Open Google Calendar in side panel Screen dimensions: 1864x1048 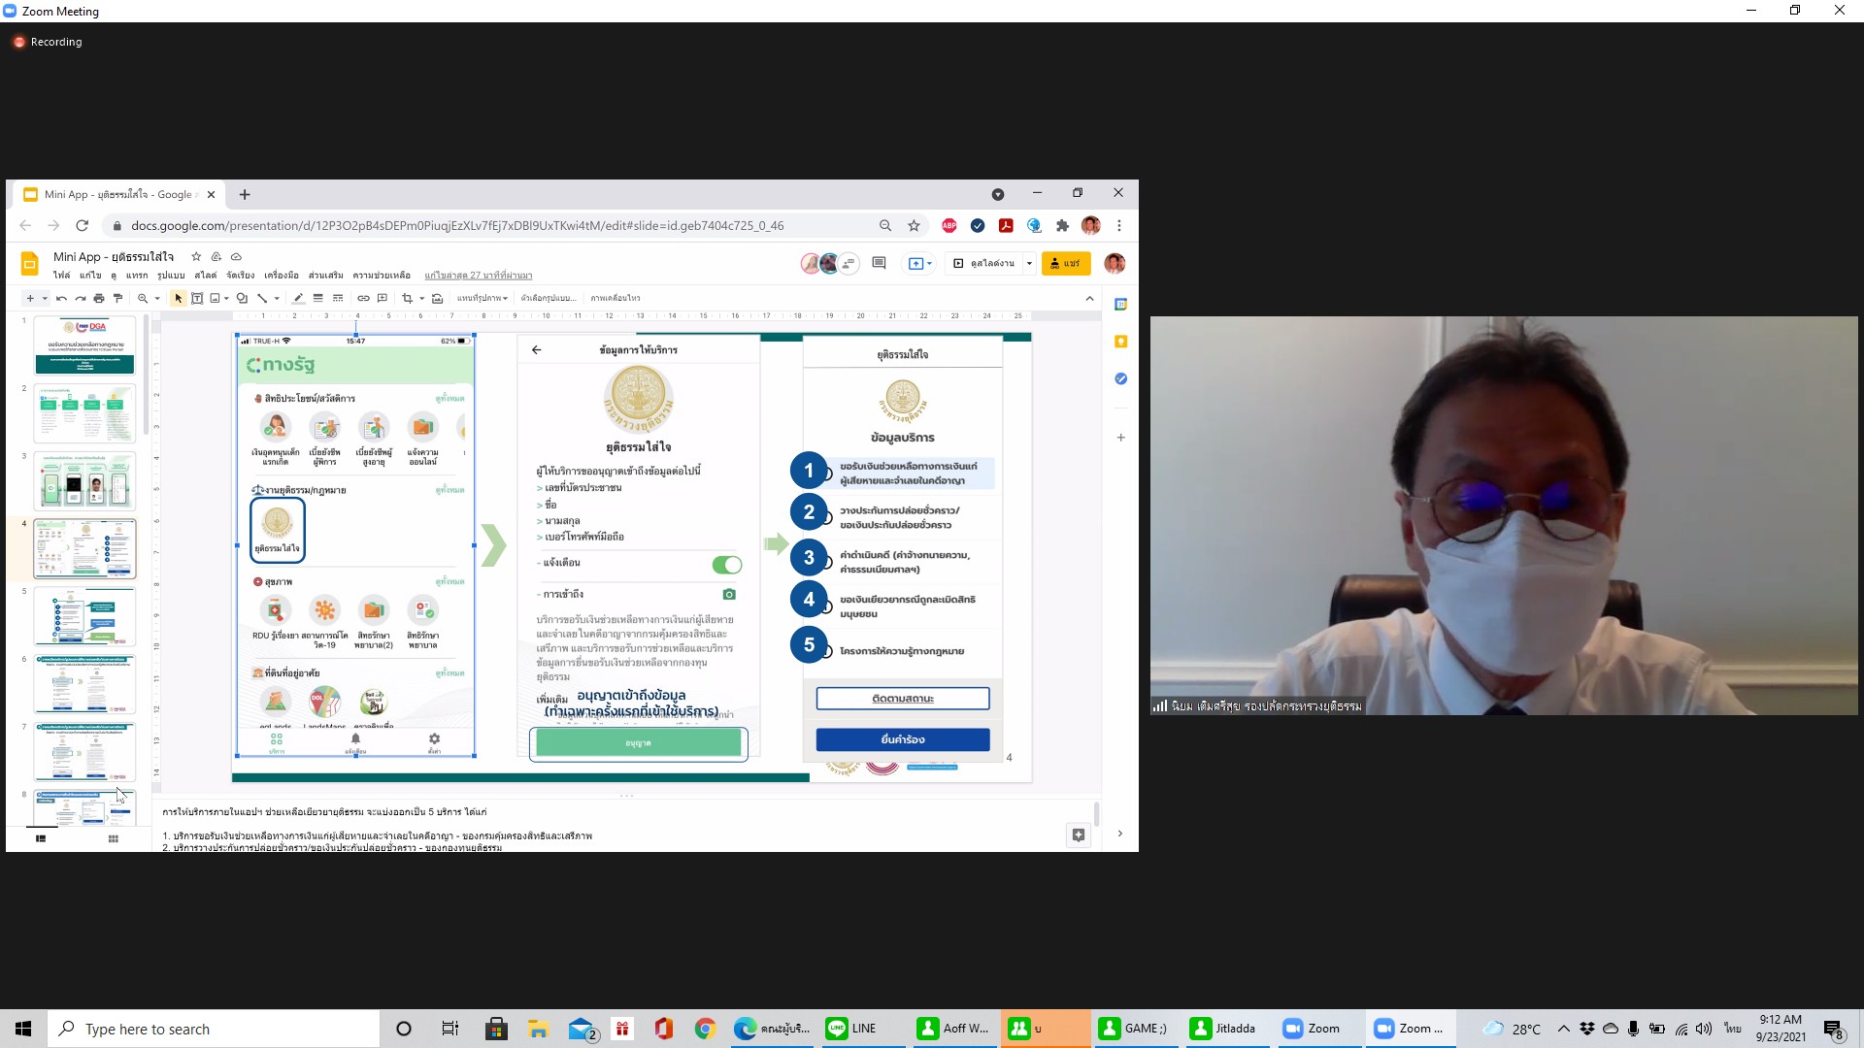(1120, 305)
